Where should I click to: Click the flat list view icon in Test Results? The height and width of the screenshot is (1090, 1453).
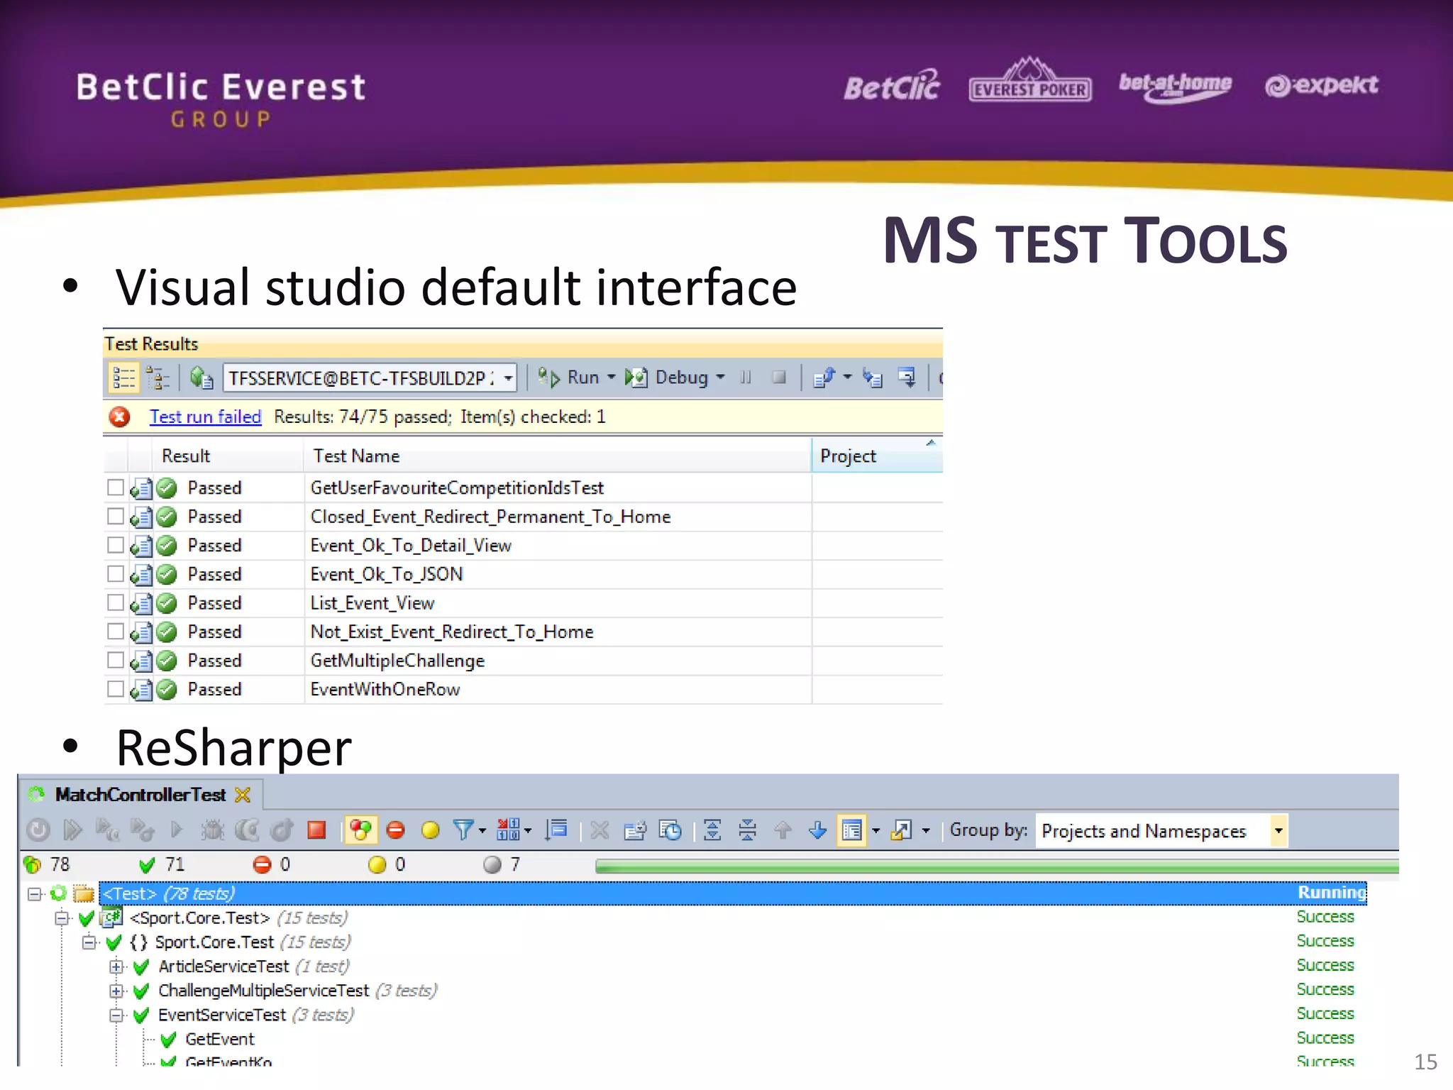(123, 378)
